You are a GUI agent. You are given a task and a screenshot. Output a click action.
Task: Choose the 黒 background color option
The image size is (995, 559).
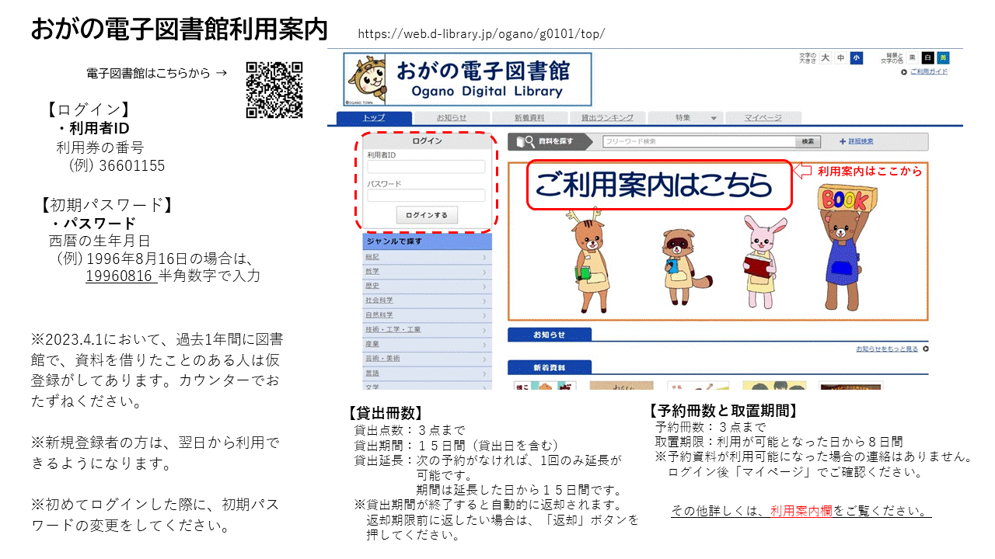(x=913, y=58)
